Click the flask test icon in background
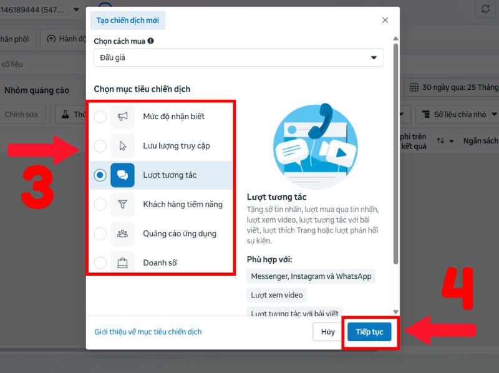Viewport: 499px width, 373px height. [65, 114]
